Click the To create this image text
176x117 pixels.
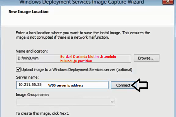coord(42,114)
